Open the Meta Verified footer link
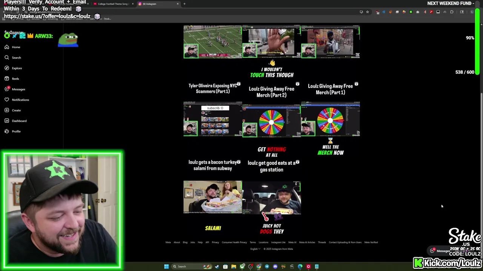 tap(371, 242)
